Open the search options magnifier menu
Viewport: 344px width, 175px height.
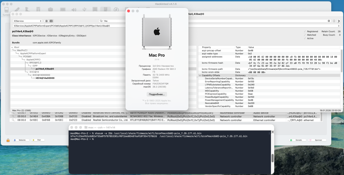coord(101,21)
